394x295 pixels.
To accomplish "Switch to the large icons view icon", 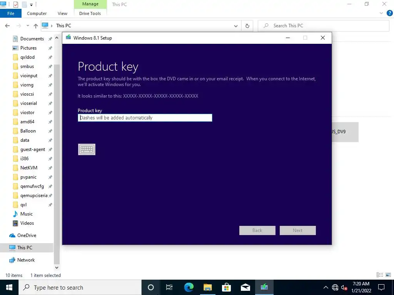I will [388, 275].
